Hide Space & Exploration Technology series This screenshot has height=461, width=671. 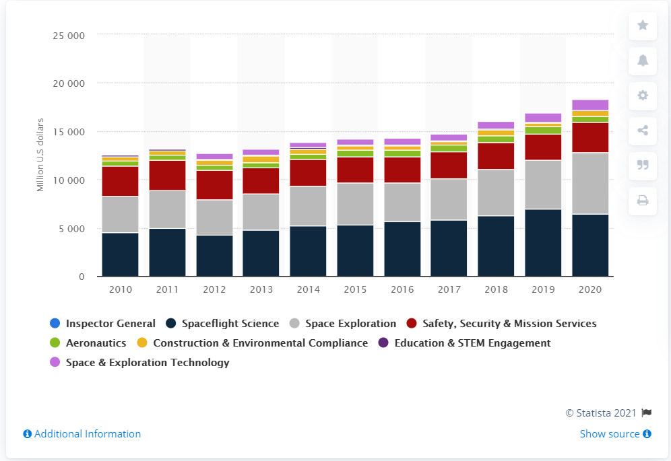[x=140, y=363]
